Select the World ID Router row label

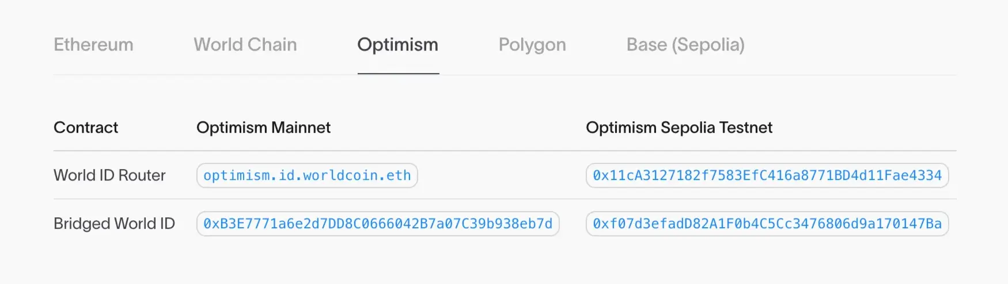109,175
